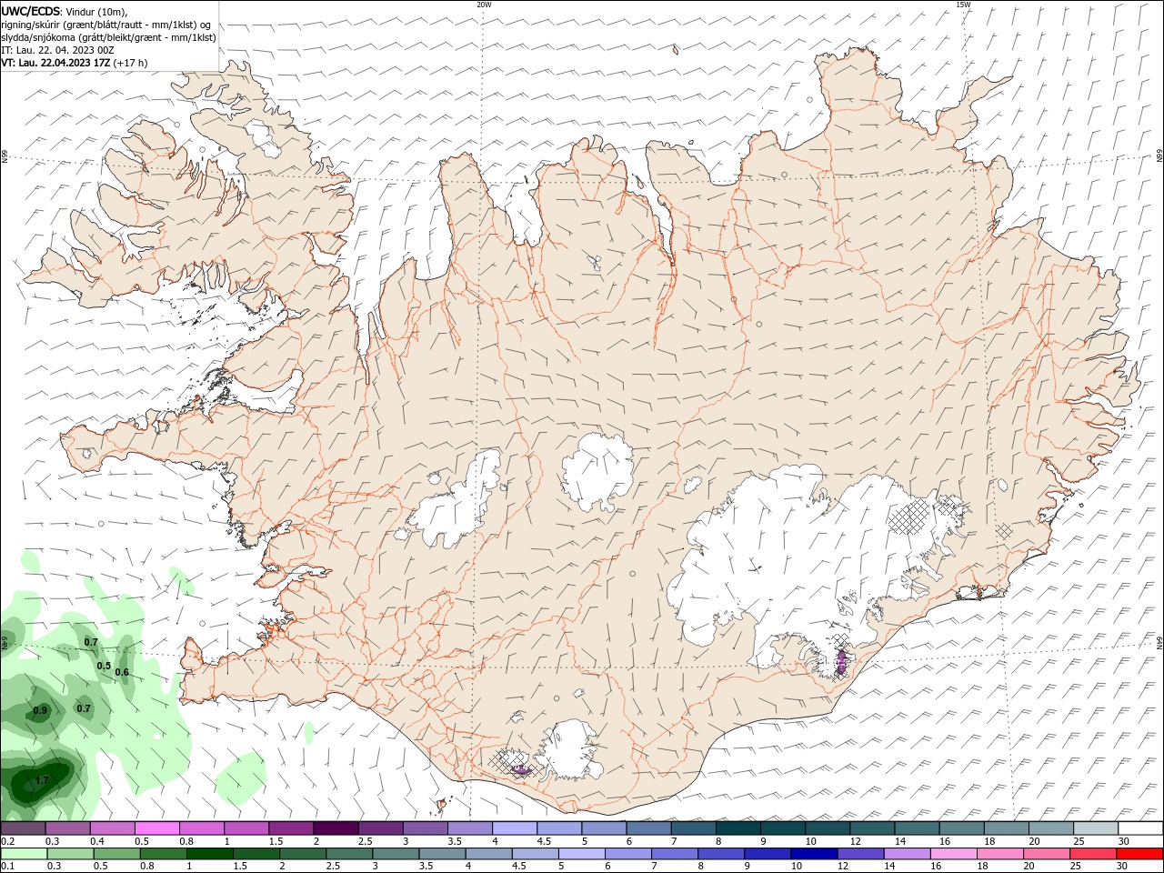The height and width of the screenshot is (873, 1164).
Task: Click the red swatch labeled 30 in lower legend
Action: [x=1138, y=854]
